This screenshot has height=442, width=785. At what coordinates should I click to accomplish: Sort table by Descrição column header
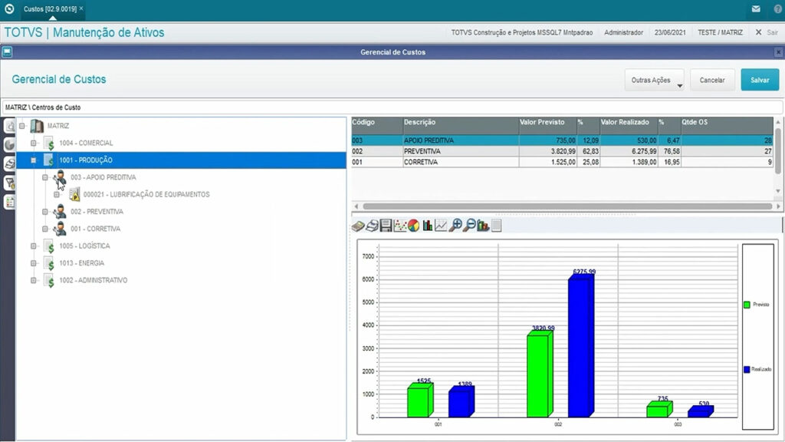(461, 125)
